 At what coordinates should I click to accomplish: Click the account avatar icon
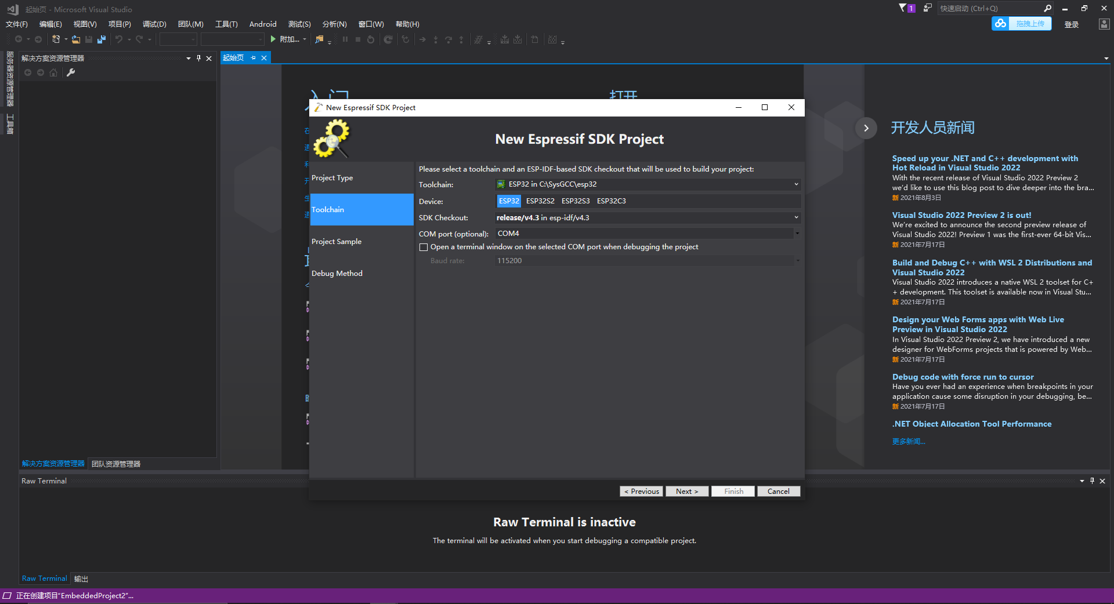click(x=1104, y=24)
